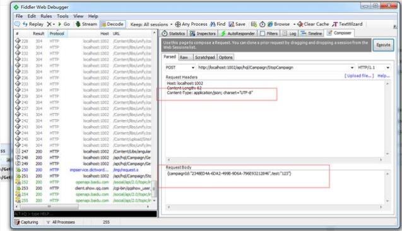The width and height of the screenshot is (402, 231).
Task: Toggle the Decode toolbar option
Action: point(112,24)
